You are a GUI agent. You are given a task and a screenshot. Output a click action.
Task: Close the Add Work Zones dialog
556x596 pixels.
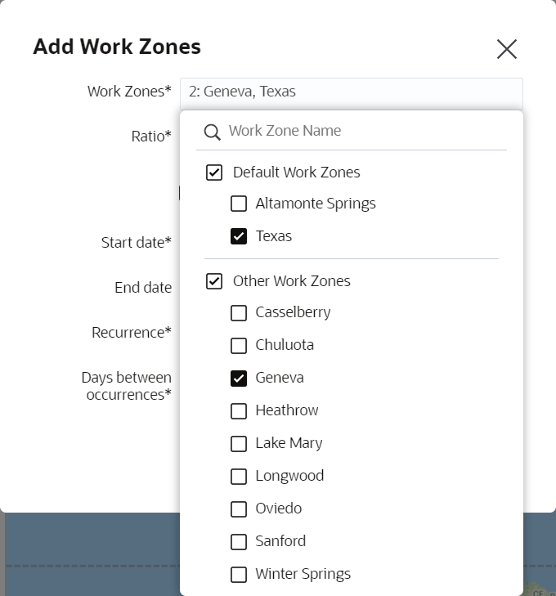pos(507,49)
